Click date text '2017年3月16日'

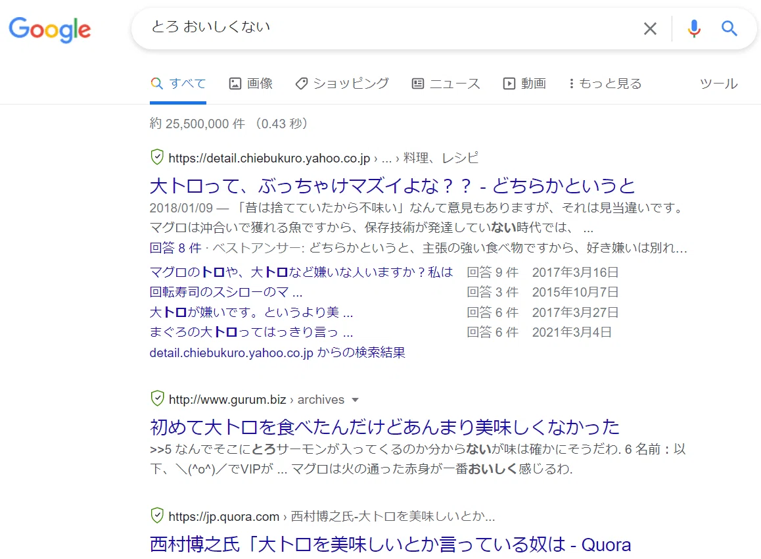click(x=575, y=272)
